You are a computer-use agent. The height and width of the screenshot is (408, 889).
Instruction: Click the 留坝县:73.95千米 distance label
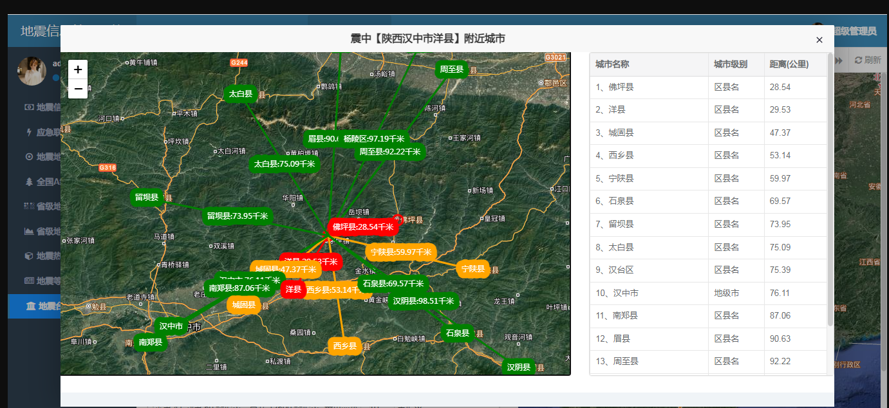(x=238, y=216)
